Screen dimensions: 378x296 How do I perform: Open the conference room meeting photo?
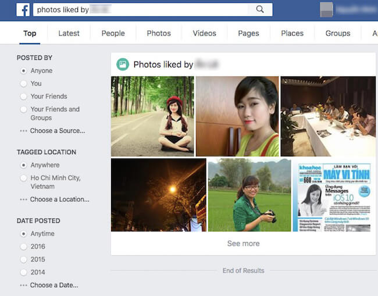click(x=328, y=116)
